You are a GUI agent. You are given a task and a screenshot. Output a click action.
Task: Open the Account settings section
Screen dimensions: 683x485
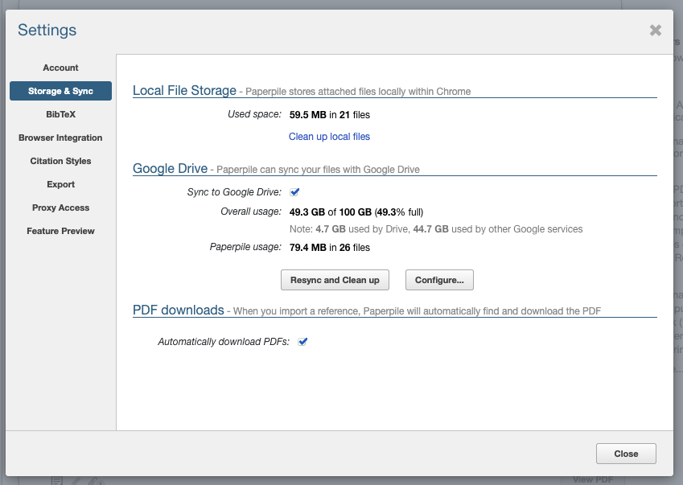[60, 68]
